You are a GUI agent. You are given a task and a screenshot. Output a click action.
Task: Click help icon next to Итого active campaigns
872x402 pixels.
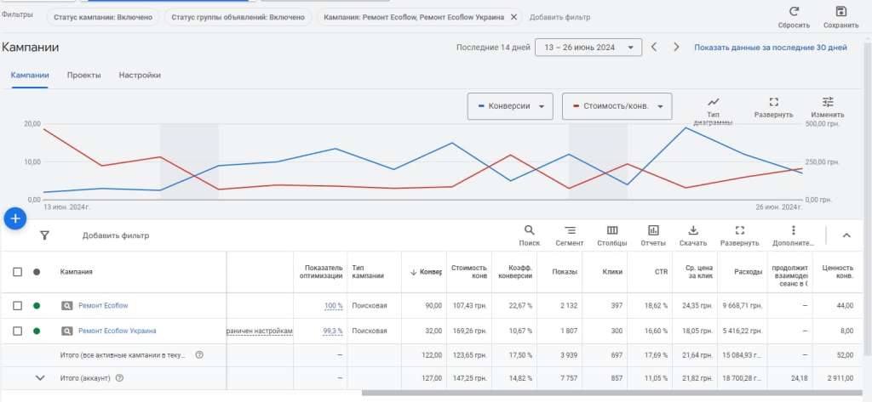[199, 354]
